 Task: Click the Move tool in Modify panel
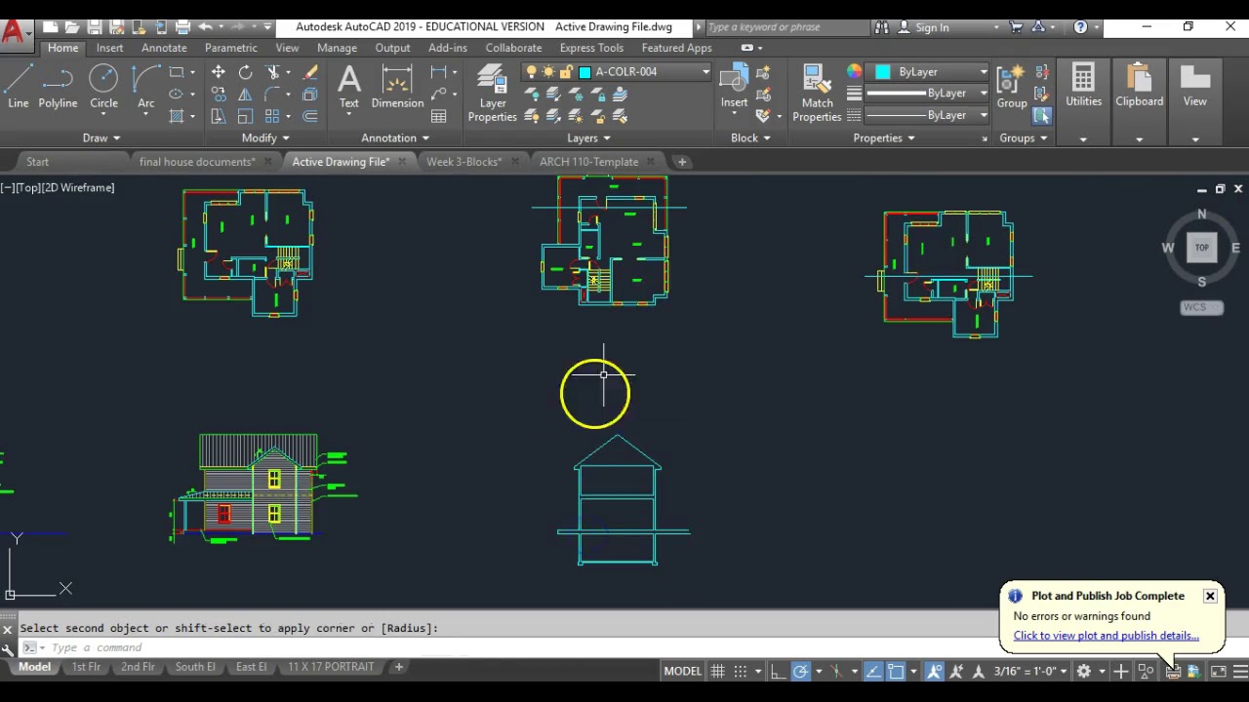point(219,72)
